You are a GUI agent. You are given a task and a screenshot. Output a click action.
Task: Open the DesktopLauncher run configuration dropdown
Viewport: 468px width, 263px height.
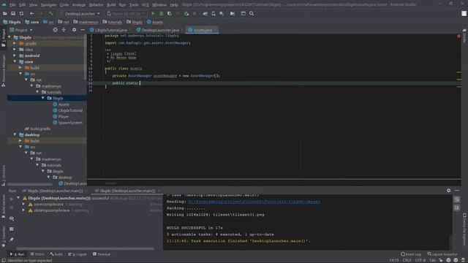pos(80,14)
